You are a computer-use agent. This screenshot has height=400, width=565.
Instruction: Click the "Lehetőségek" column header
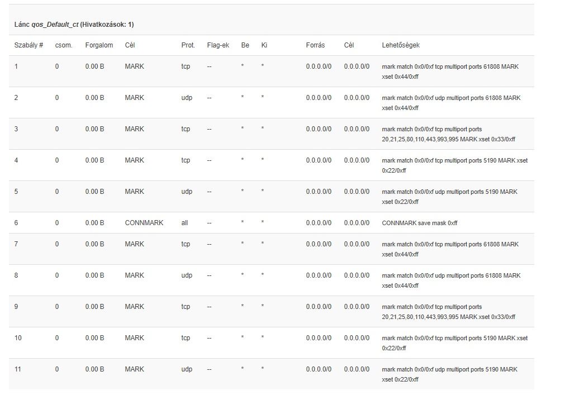click(401, 45)
